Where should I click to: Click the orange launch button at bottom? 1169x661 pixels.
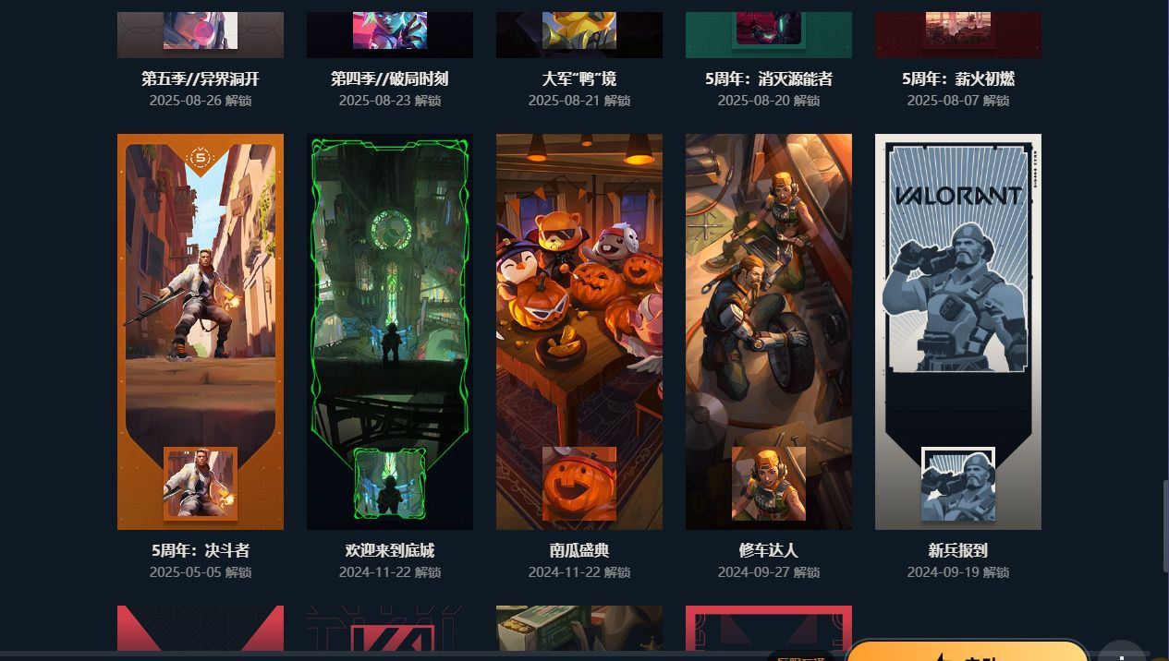tap(968, 651)
